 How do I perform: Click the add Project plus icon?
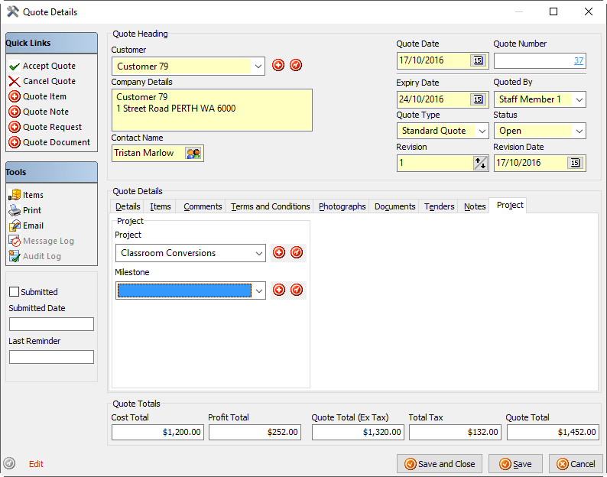click(x=279, y=252)
